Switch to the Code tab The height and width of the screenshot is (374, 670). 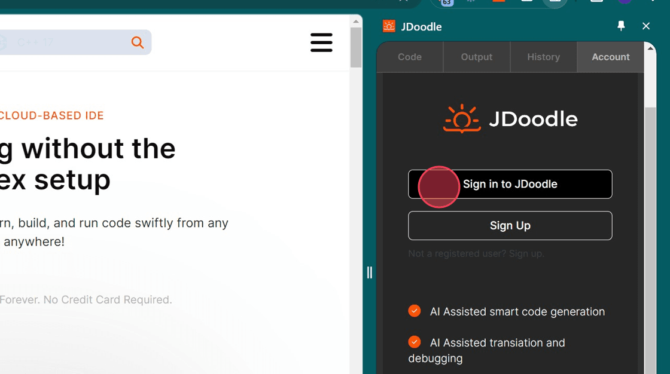pos(409,57)
